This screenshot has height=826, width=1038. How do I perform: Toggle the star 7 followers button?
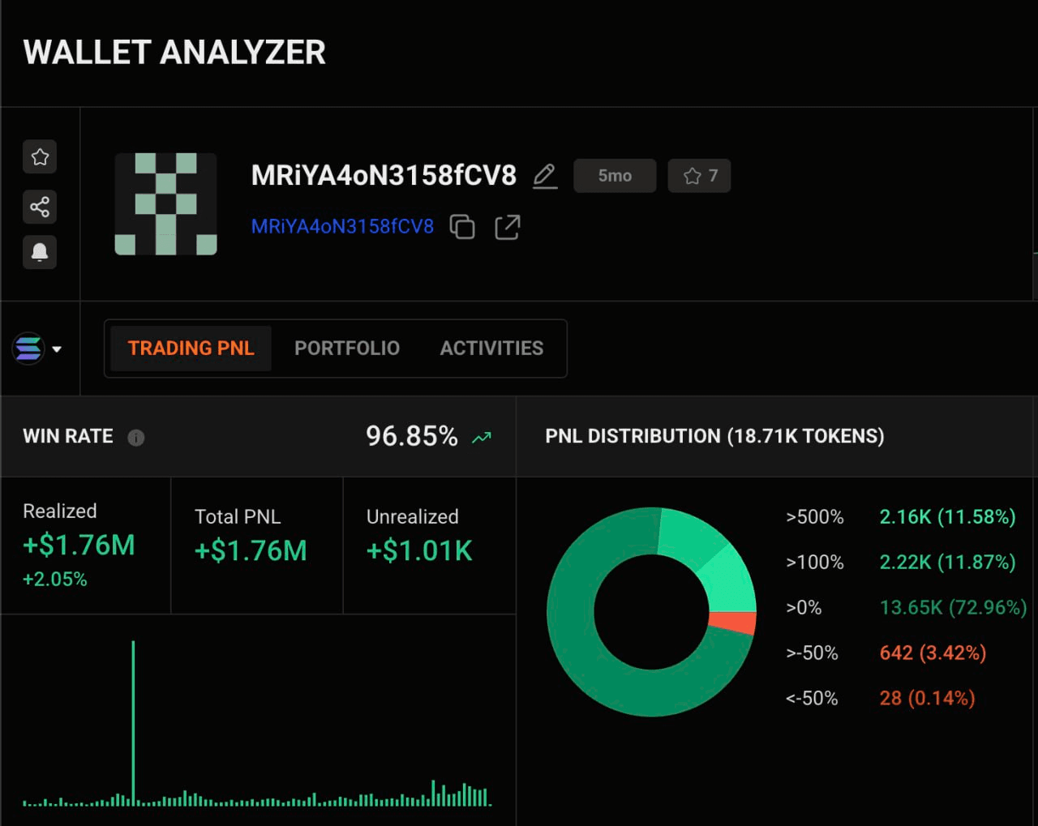[x=699, y=176]
